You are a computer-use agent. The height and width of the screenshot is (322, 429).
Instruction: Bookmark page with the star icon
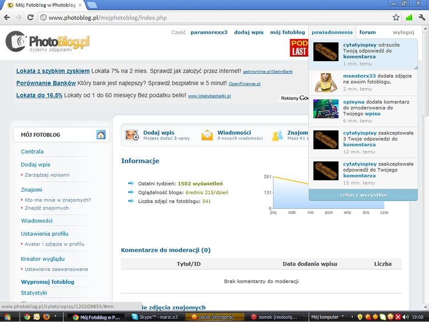[396, 18]
